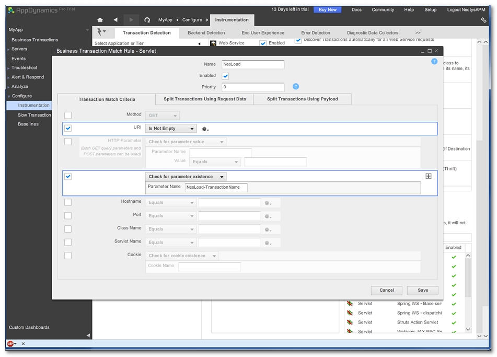The image size is (497, 357).
Task: Click the vertical scrollbar on rules list
Action: (x=468, y=293)
